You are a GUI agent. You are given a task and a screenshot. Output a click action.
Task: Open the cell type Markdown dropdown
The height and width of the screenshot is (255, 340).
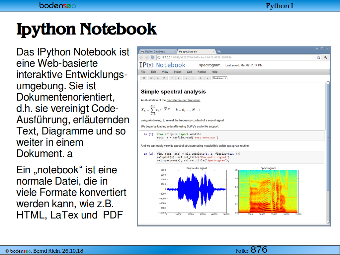[220, 78]
